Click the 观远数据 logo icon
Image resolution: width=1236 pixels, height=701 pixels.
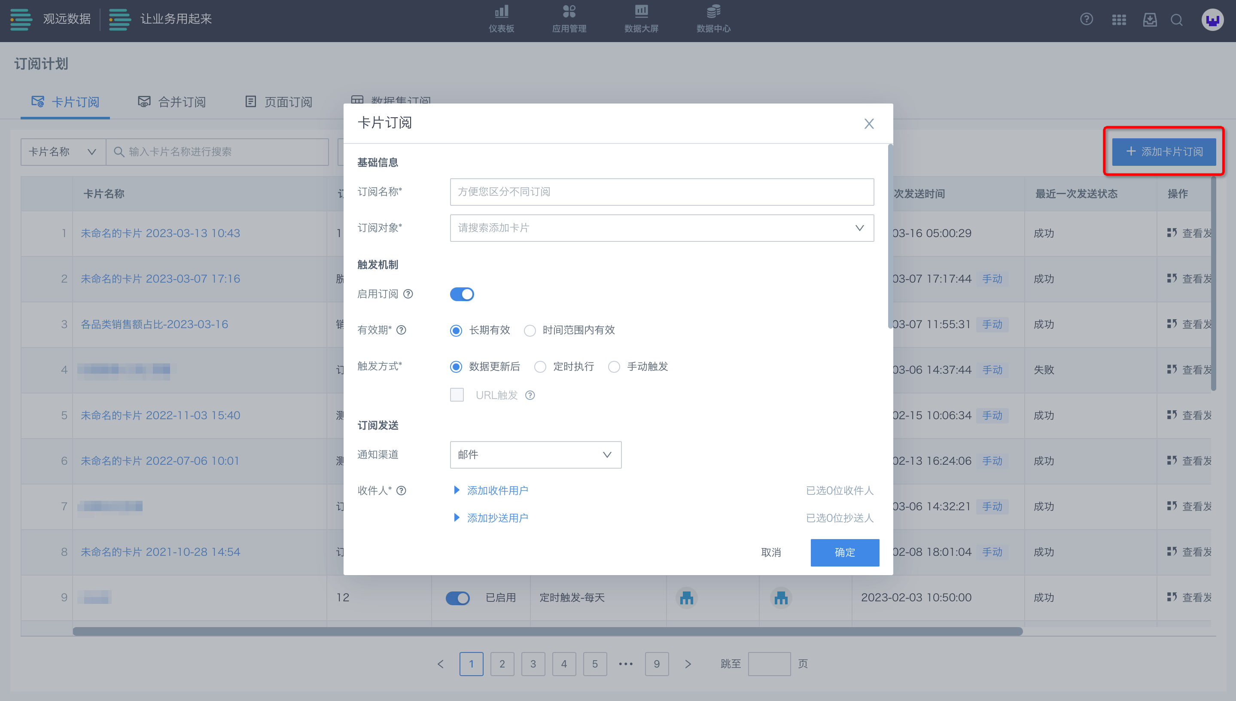click(21, 19)
